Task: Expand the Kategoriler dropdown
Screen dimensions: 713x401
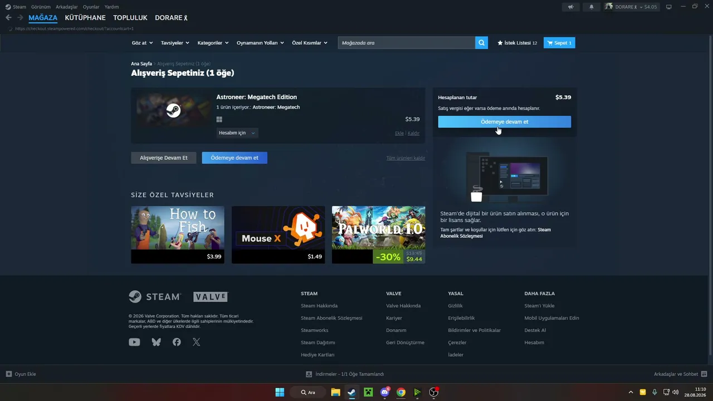Action: coord(213,43)
